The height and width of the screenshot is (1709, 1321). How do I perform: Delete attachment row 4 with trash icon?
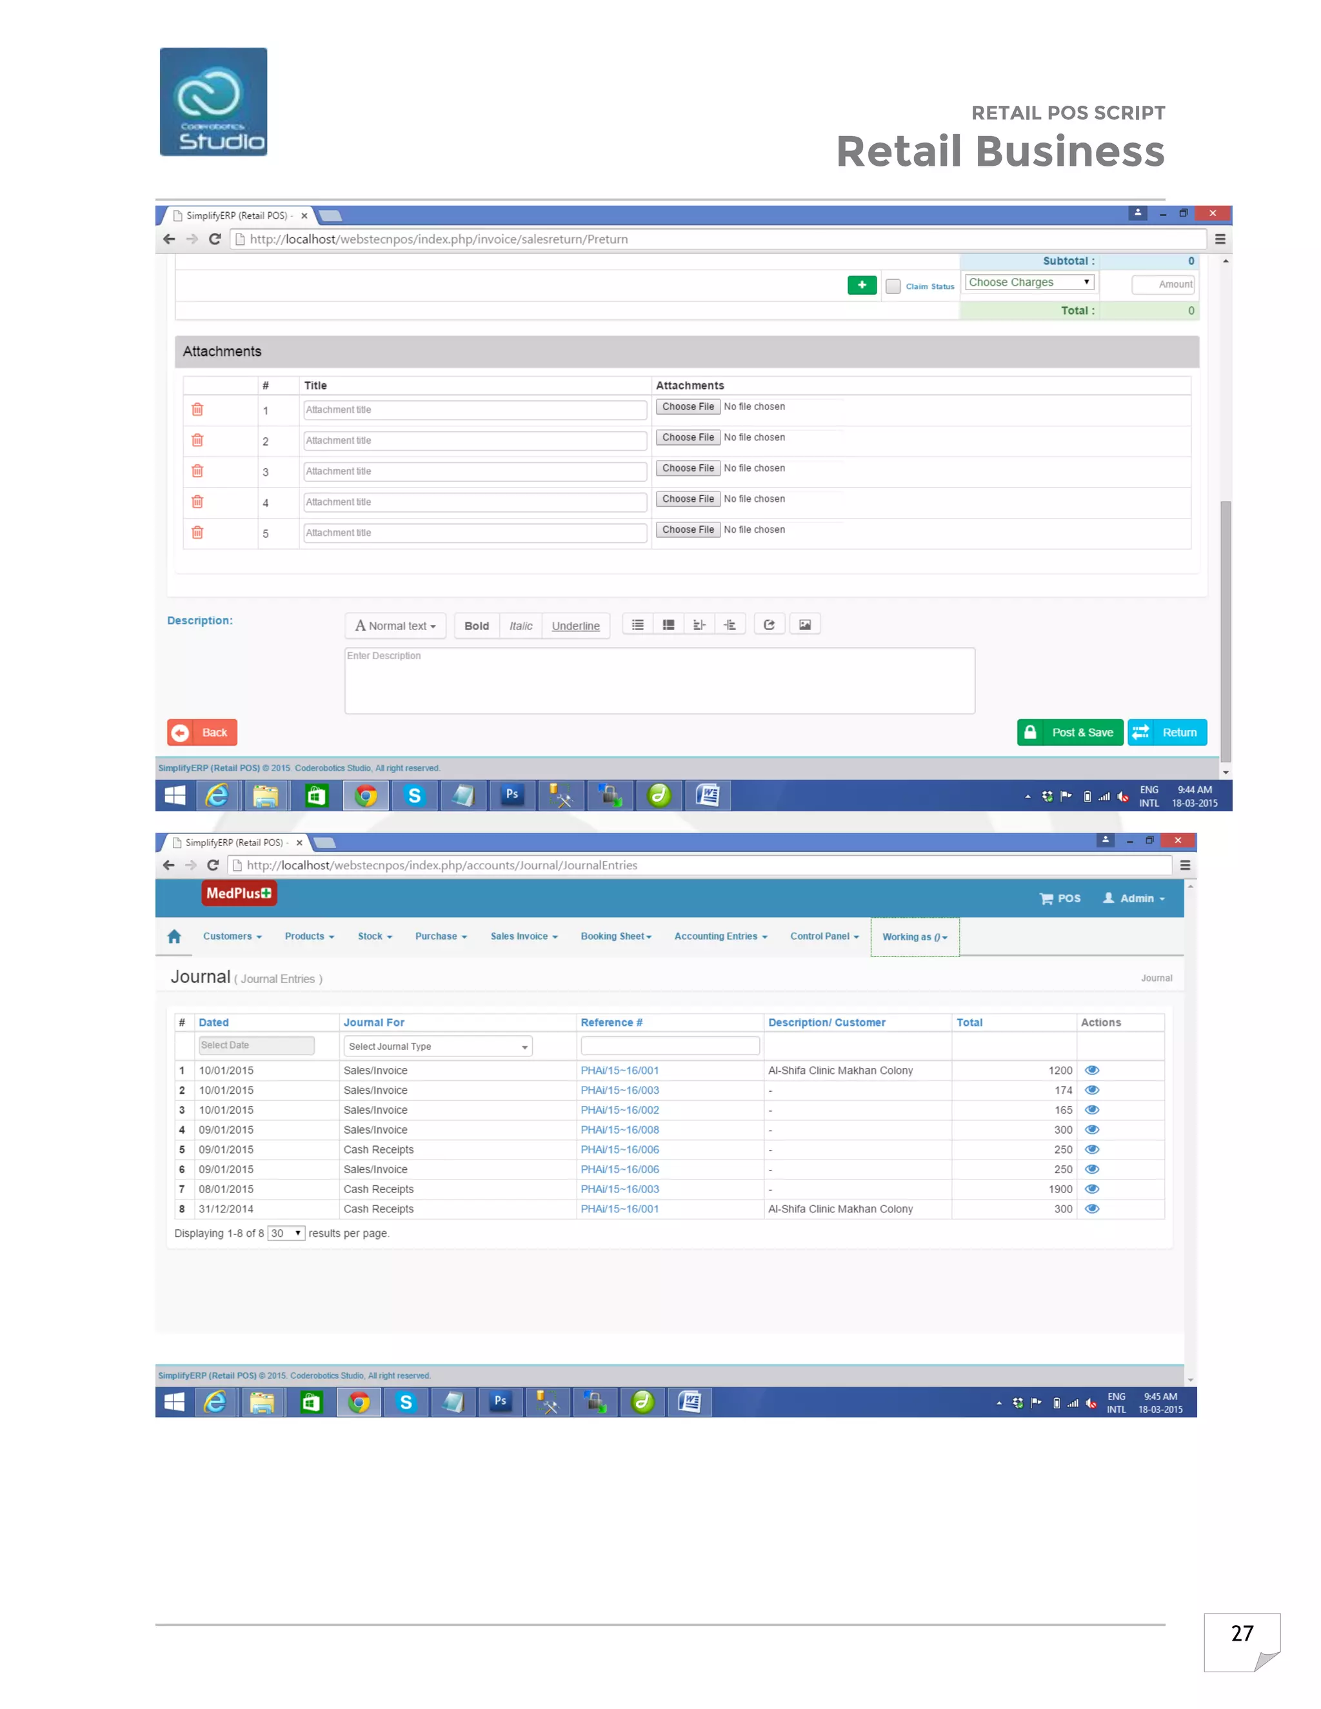(x=197, y=502)
